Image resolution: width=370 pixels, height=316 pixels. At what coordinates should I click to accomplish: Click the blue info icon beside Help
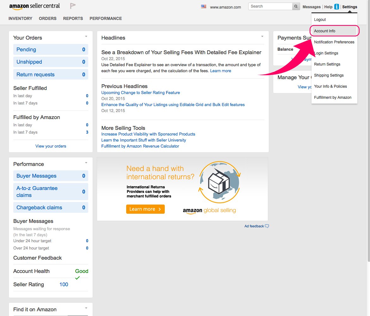click(x=336, y=7)
